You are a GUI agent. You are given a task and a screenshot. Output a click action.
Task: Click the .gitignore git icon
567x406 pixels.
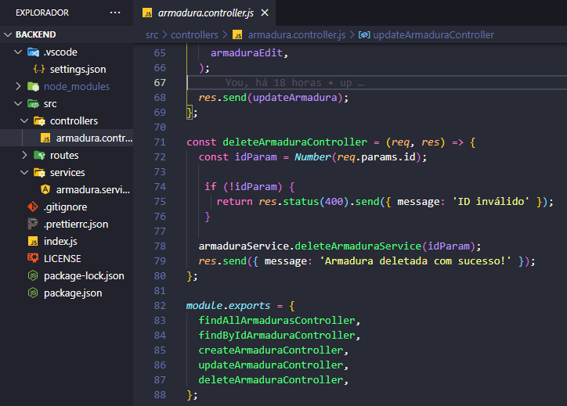pos(33,207)
